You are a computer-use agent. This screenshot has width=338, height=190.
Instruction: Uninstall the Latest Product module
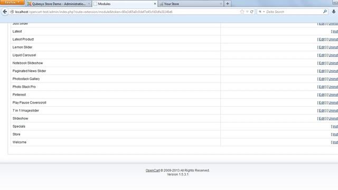[x=333, y=39]
